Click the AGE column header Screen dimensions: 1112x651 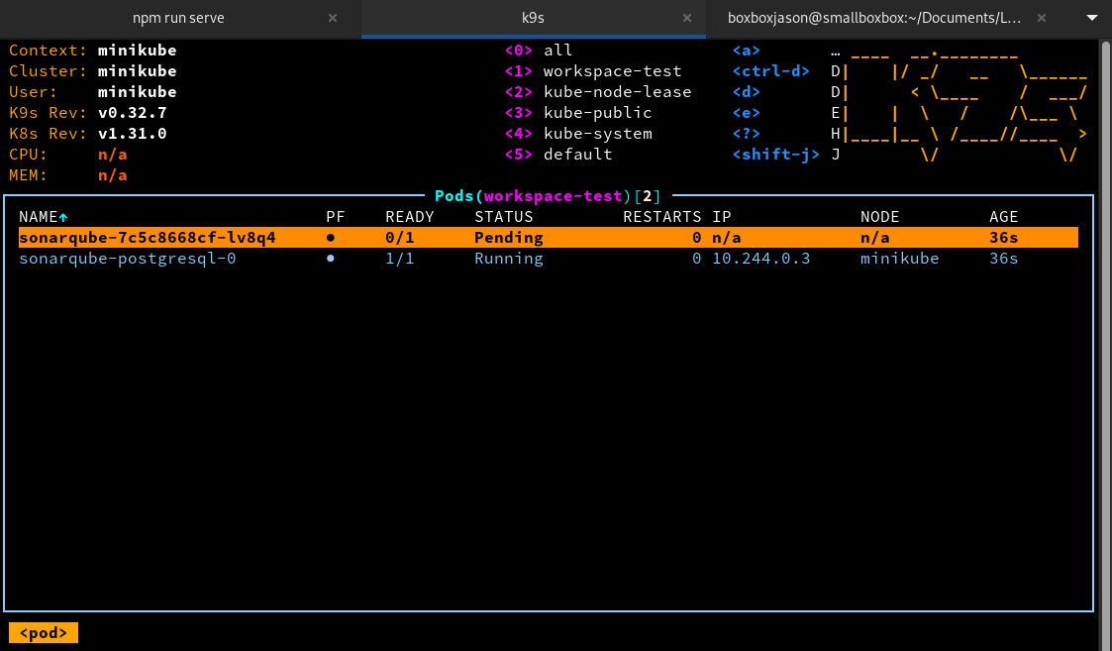1003,217
